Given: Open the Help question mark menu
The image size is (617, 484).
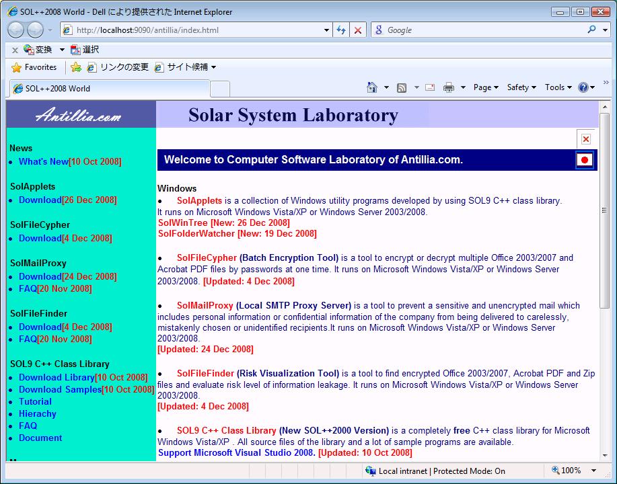Looking at the screenshot, I should [586, 87].
